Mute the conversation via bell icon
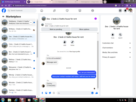 113,35
